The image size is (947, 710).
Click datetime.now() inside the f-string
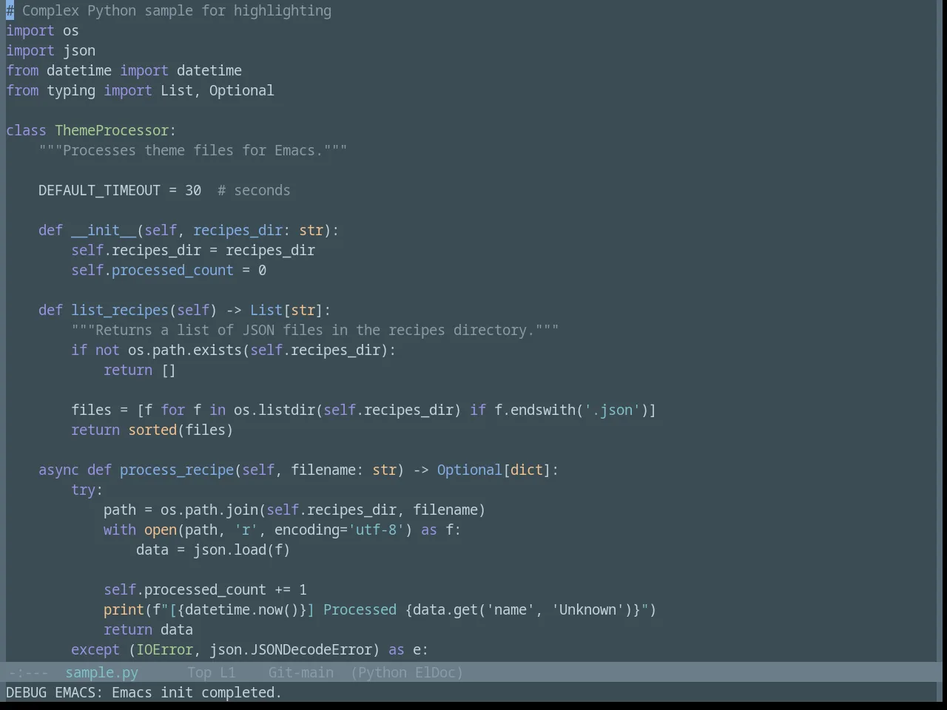(242, 609)
